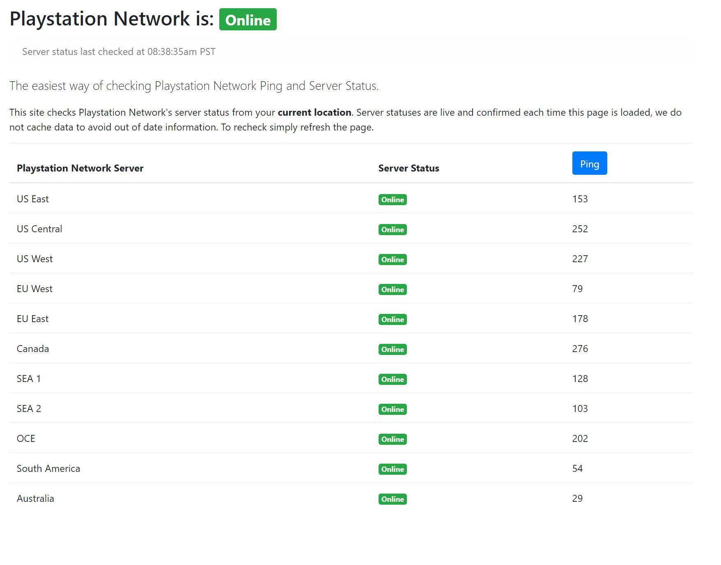Click the Online badge for Canada
Viewport: 721px width, 565px height.
393,349
